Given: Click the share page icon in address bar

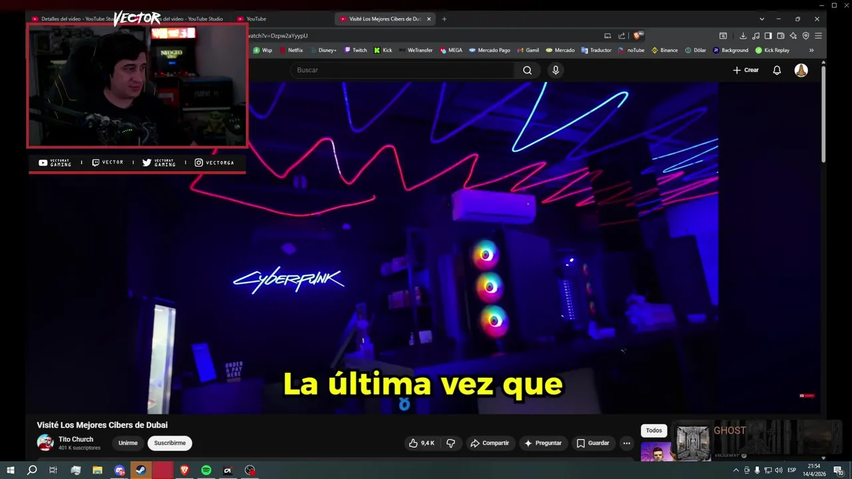Looking at the screenshot, I should point(622,35).
